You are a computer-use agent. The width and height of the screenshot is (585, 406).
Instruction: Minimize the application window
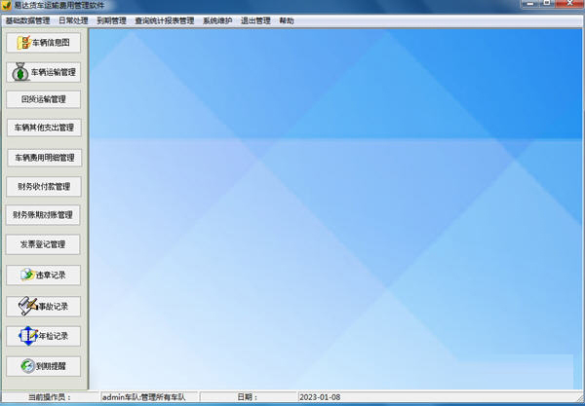point(529,3)
